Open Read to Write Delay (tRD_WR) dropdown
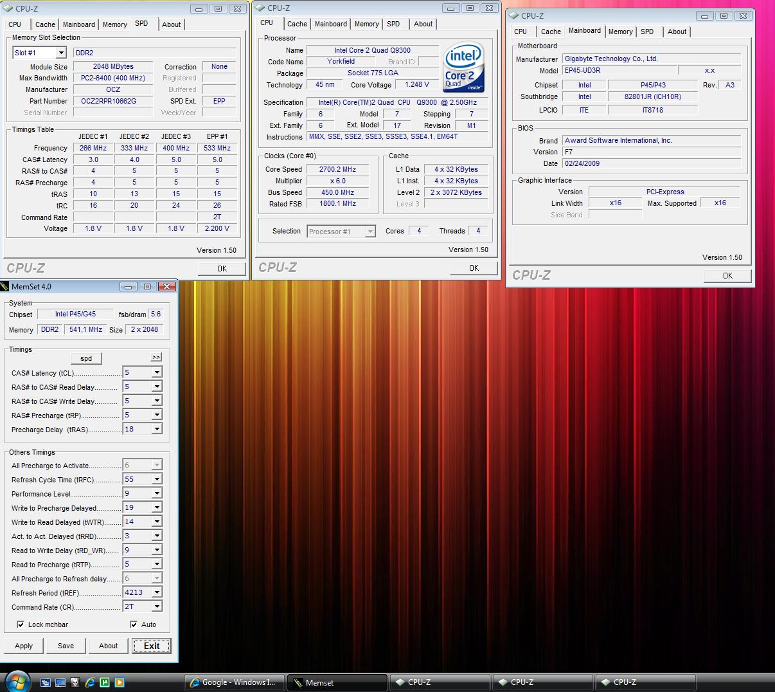775x692 pixels. 156,550
